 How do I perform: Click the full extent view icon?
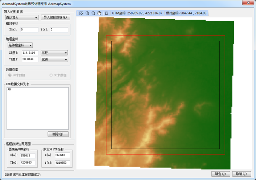pyautogui.click(x=82, y=13)
